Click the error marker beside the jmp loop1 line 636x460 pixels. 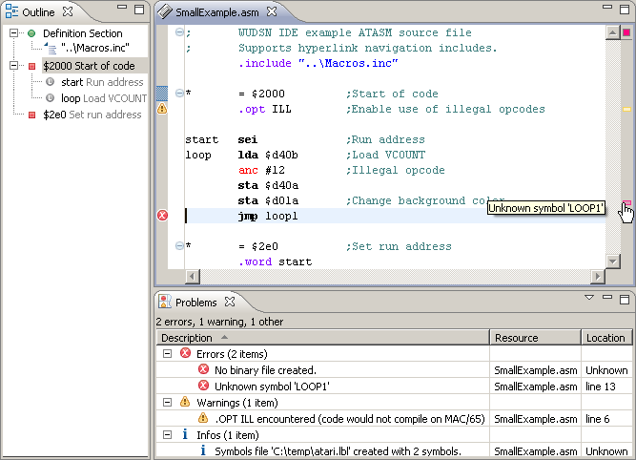coord(162,216)
